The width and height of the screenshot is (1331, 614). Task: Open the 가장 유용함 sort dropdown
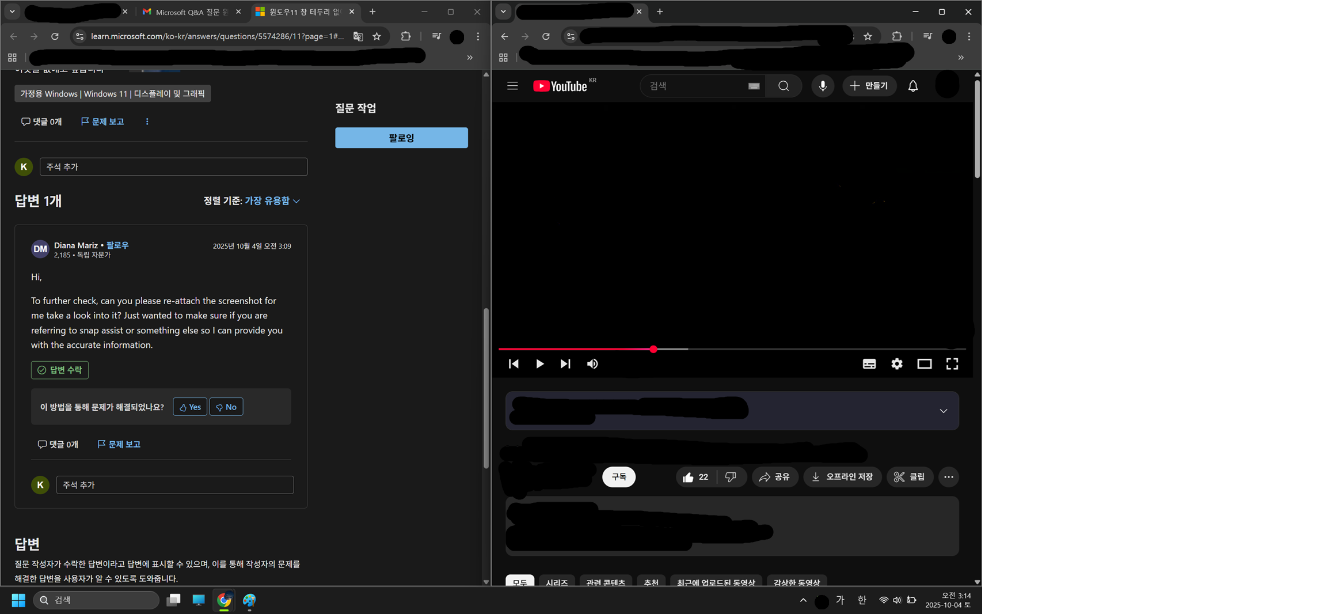pos(272,201)
